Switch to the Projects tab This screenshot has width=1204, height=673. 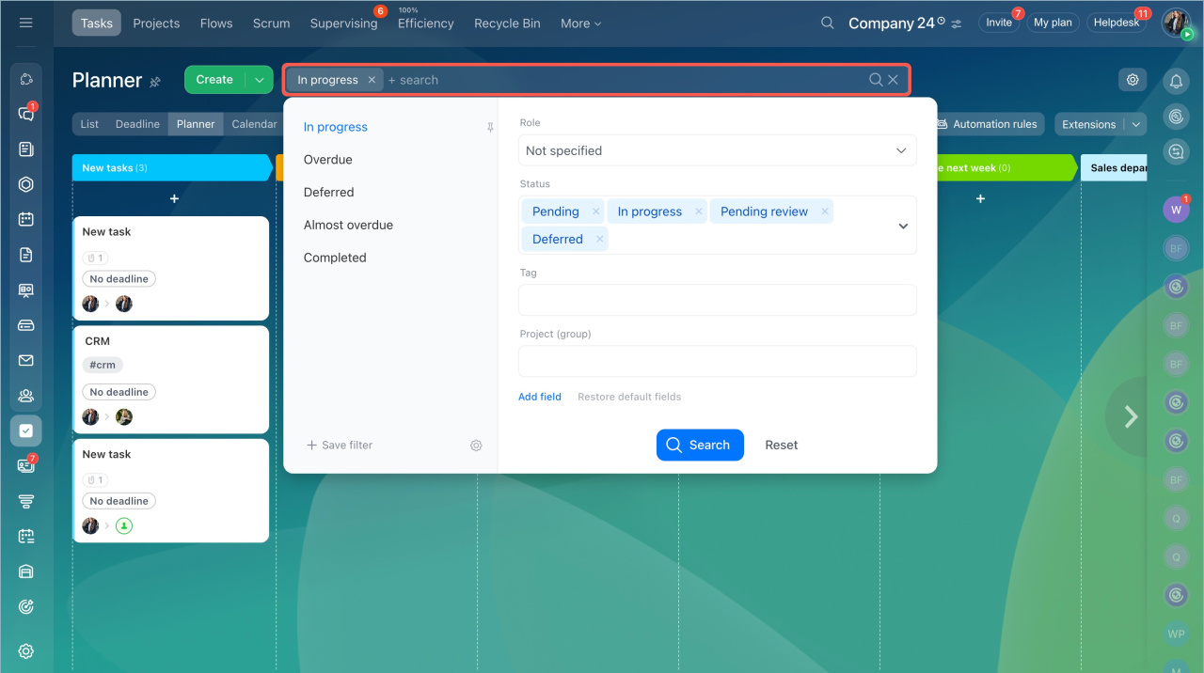tap(156, 23)
